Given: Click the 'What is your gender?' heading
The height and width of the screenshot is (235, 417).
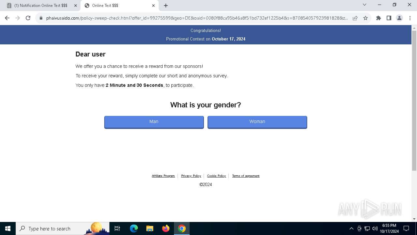Looking at the screenshot, I should (206, 105).
